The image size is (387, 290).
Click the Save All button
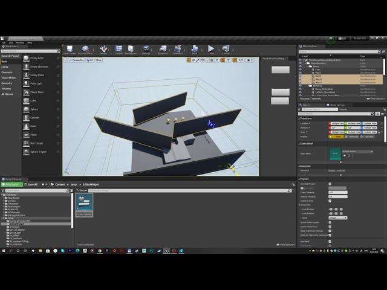(31, 184)
